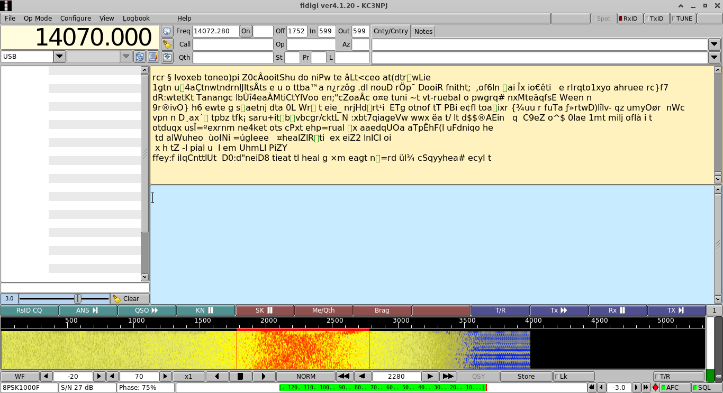Open the logbook browser icon beside refresh
723x393 pixels.
152,57
